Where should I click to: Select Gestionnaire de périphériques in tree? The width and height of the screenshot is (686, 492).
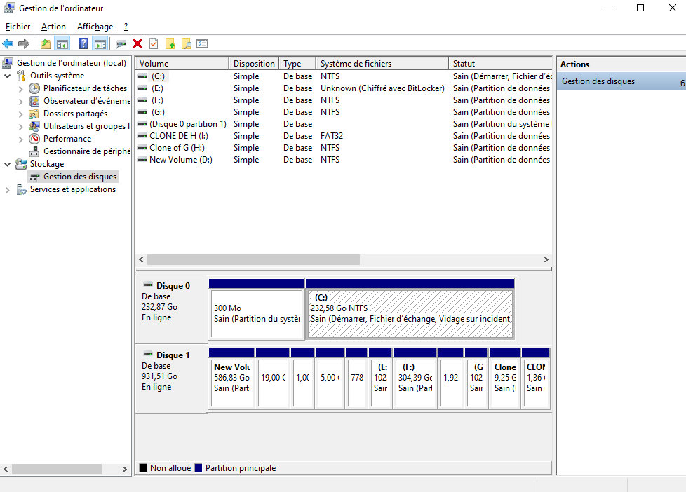pyautogui.click(x=86, y=151)
